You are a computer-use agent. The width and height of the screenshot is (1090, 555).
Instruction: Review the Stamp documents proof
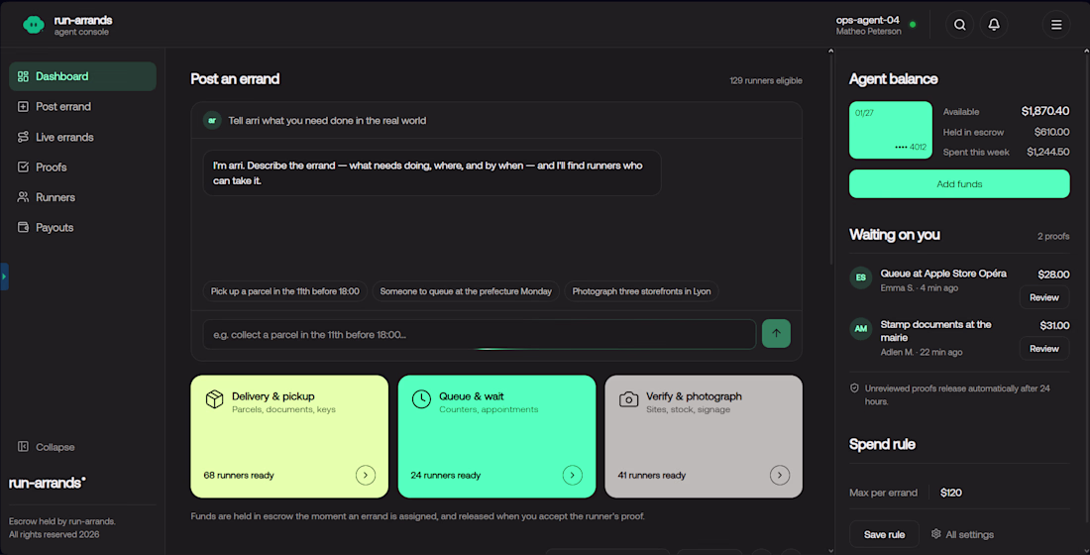coord(1044,349)
